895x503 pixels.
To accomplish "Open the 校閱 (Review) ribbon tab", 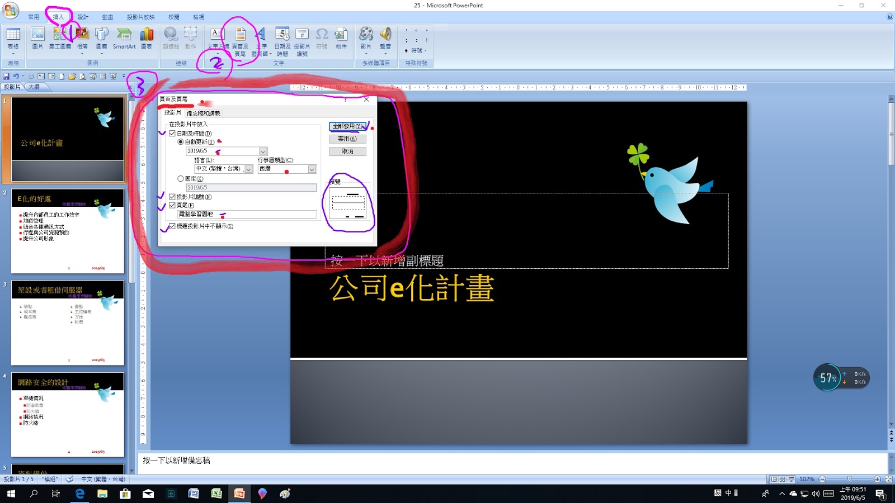I will 174,17.
